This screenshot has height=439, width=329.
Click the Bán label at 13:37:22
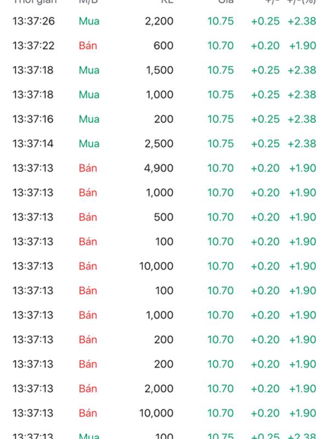coord(88,46)
